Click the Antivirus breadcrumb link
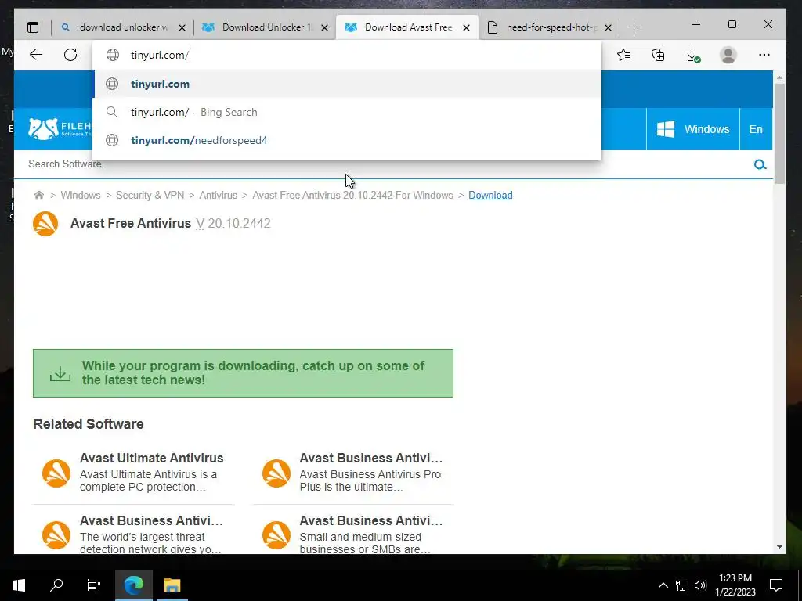The height and width of the screenshot is (601, 802). point(219,195)
